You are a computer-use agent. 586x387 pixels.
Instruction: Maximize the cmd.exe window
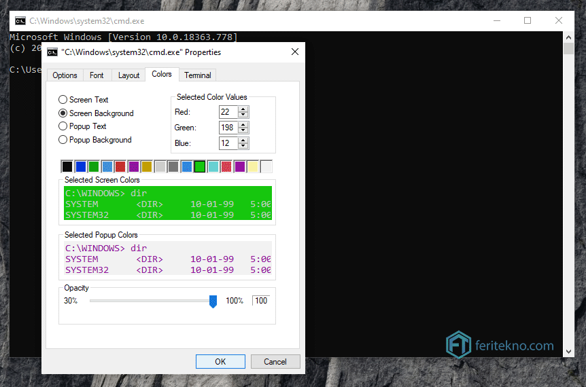coord(528,21)
